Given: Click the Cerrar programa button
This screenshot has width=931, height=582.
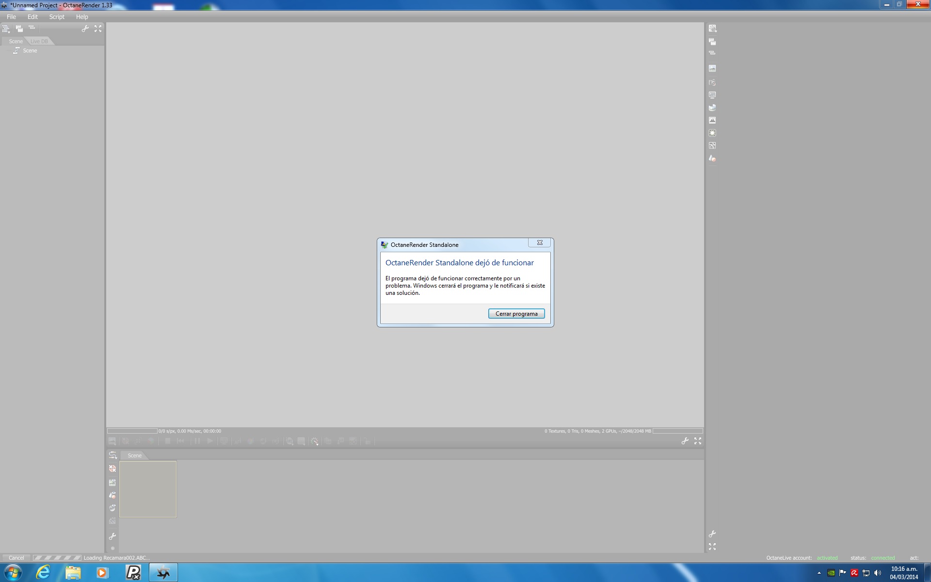Looking at the screenshot, I should 516,314.
